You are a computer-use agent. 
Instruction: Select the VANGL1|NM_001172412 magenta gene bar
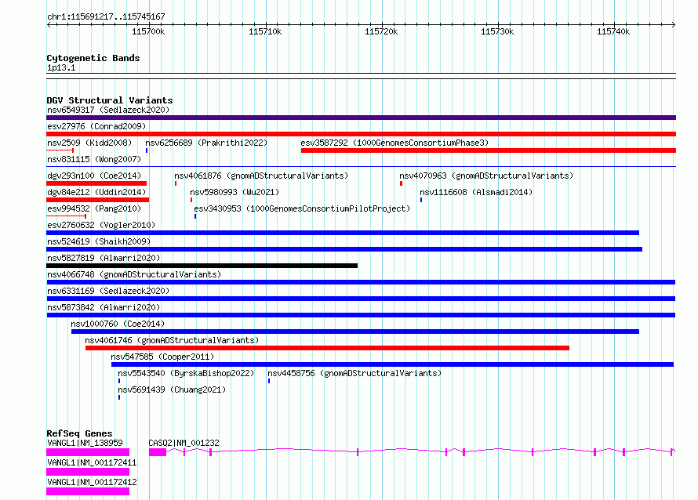point(88,491)
